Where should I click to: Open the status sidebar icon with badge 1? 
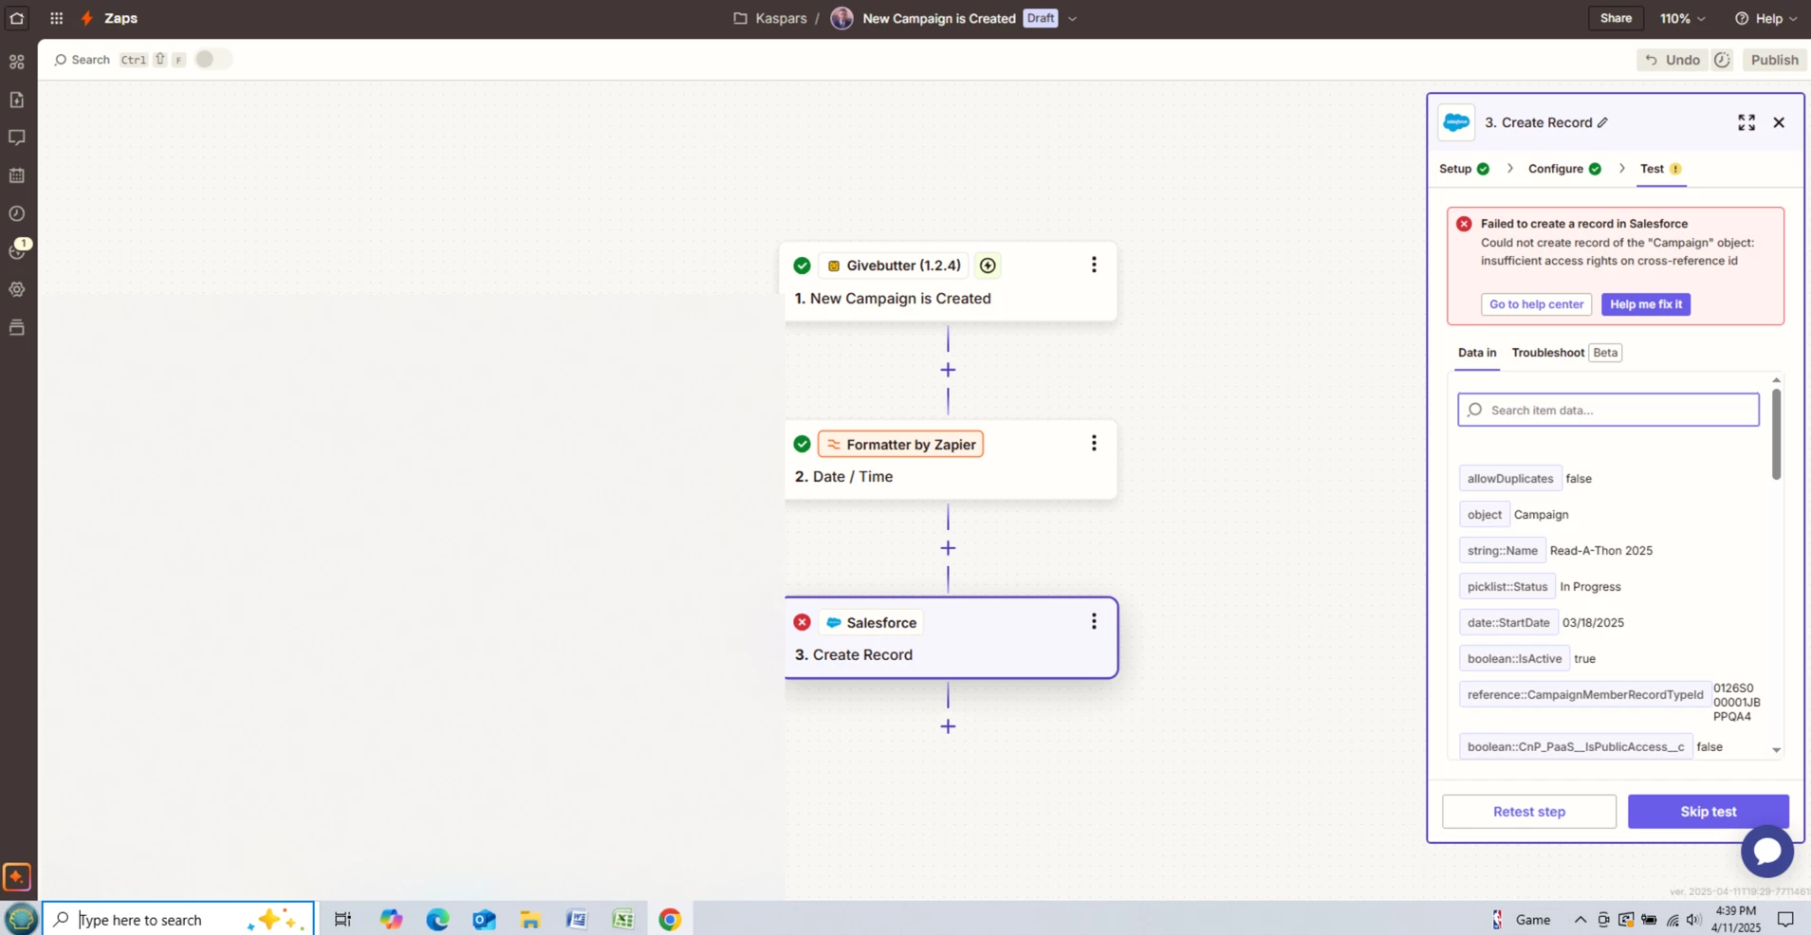17,251
